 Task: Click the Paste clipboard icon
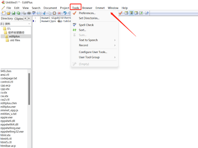pyautogui.click(x=54, y=13)
